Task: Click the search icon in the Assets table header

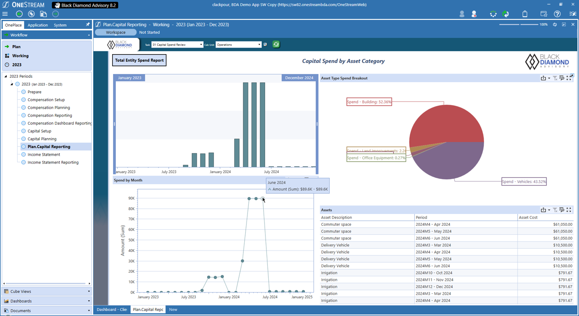Action: tap(562, 210)
